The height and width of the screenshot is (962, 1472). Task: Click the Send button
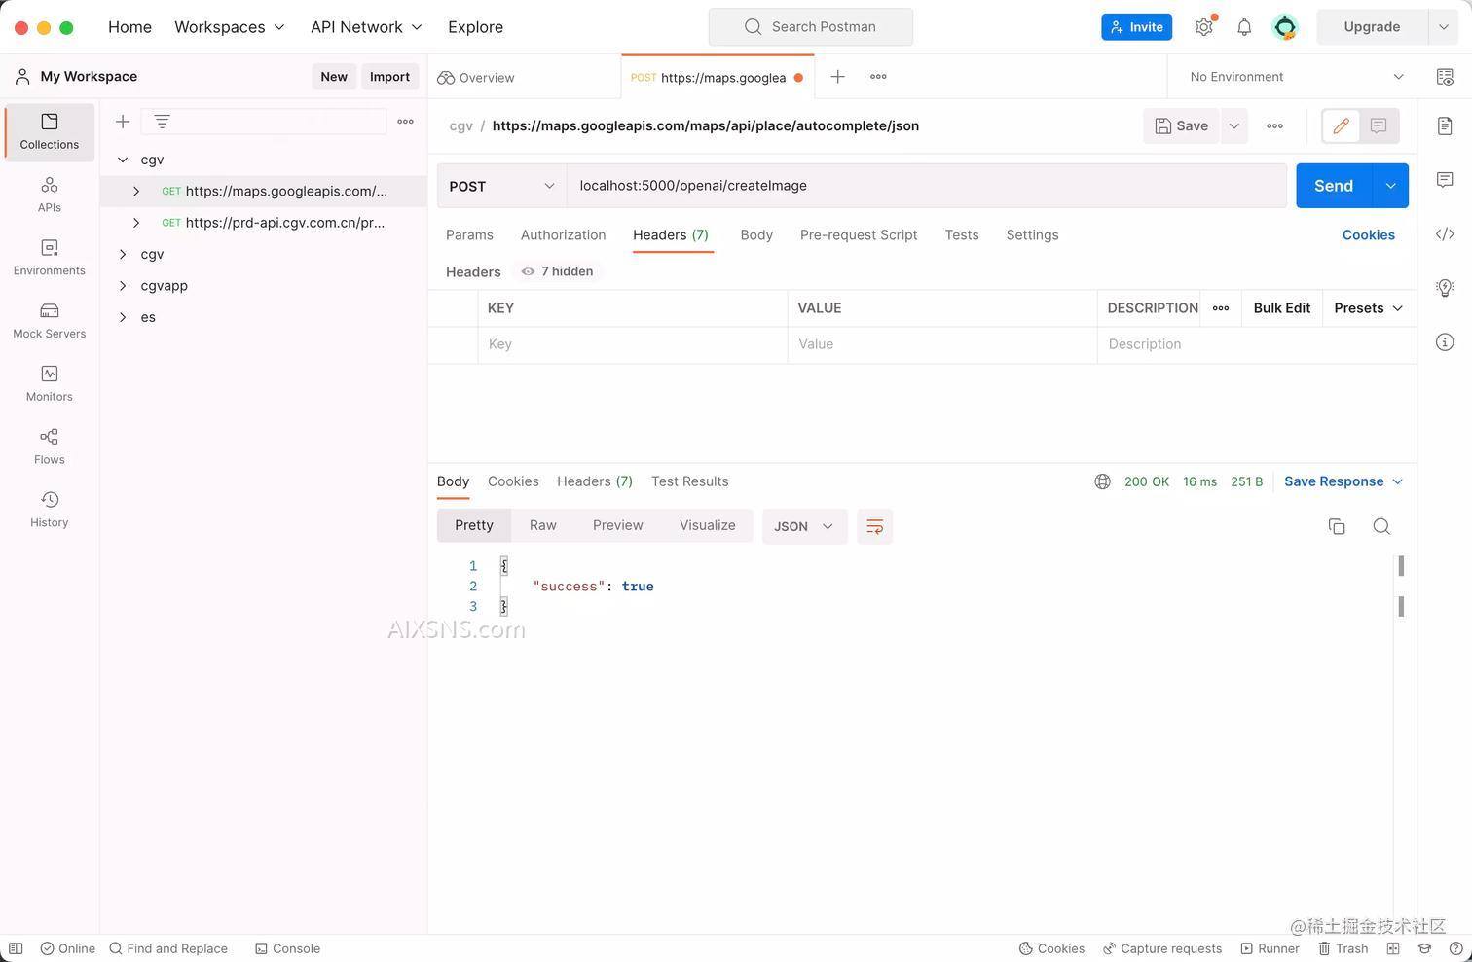(1332, 186)
